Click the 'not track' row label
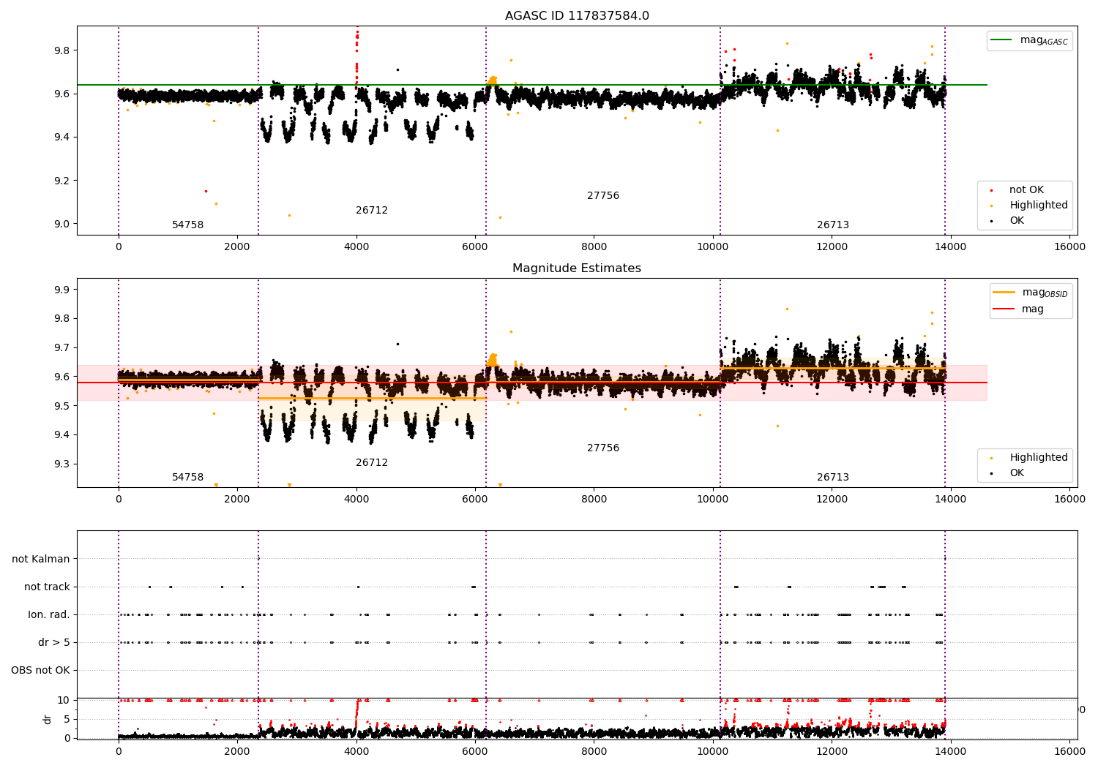This screenshot has width=1098, height=768. pyautogui.click(x=47, y=587)
